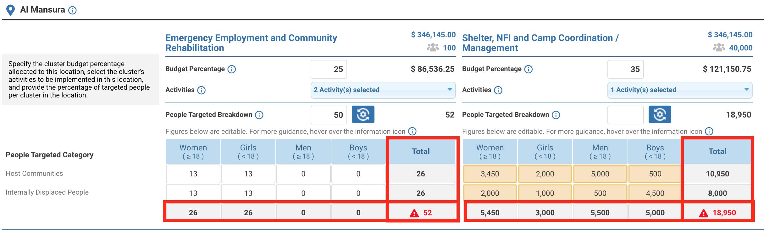Image resolution: width=764 pixels, height=230 pixels.
Task: Edit the budget percentage field showing 35
Action: click(x=626, y=69)
